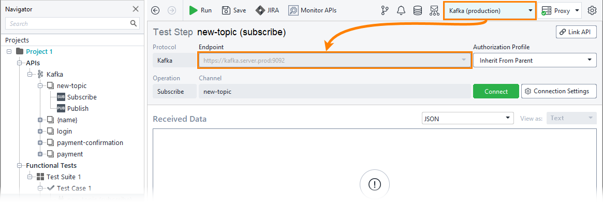This screenshot has height=202, width=603.
Task: Select payment-confirmation channel
Action: click(90, 143)
